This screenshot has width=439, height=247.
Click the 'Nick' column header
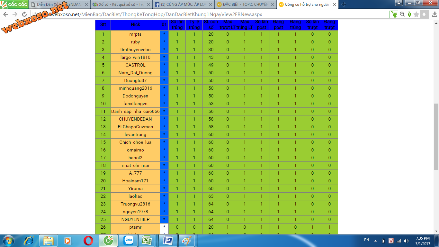[x=135, y=25]
